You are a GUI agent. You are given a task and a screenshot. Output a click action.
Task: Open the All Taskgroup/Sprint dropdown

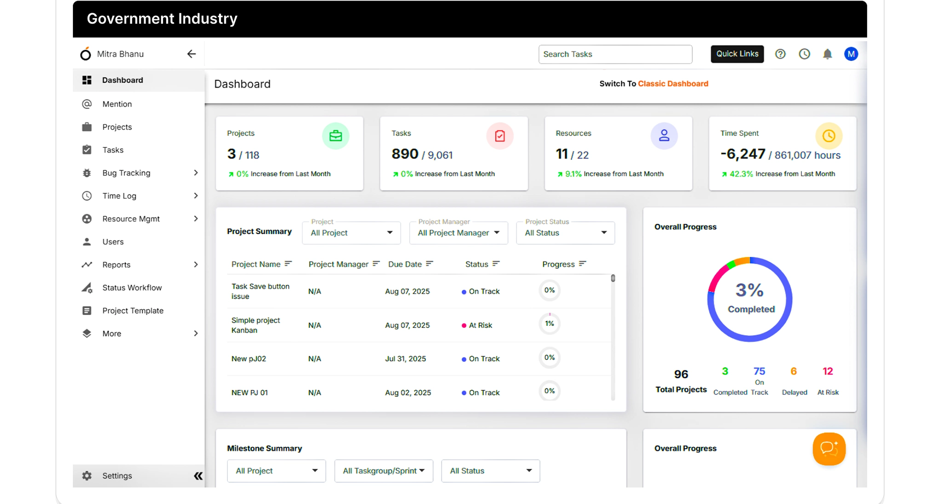(x=384, y=471)
